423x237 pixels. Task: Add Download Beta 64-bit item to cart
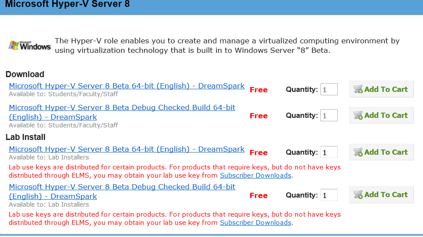click(381, 89)
